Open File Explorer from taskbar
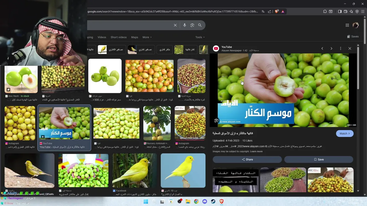The image size is (367, 206). (188, 201)
